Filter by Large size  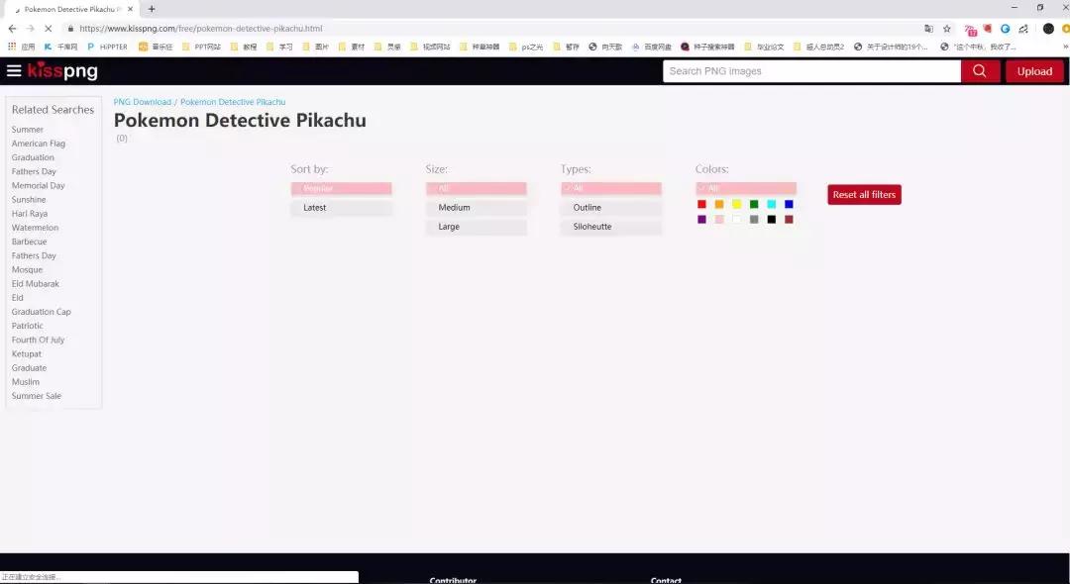[x=477, y=227]
